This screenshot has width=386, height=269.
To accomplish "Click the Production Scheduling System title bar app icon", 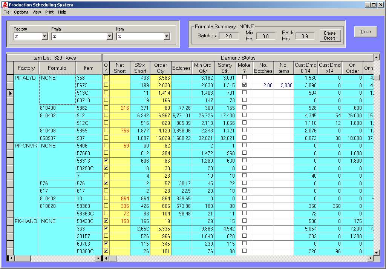I will click(x=5, y=5).
